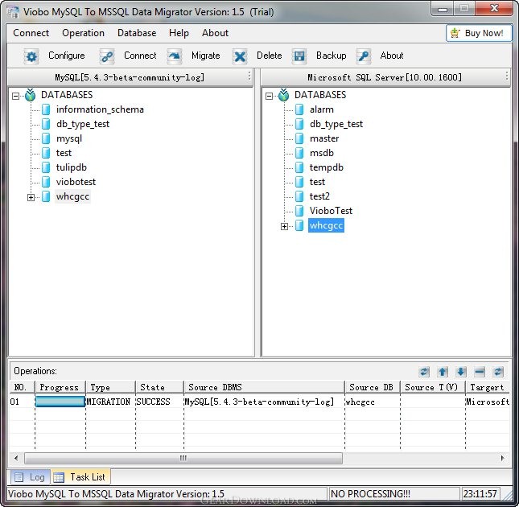Click database icon beside msdb
The width and height of the screenshot is (519, 507).
[x=299, y=153]
